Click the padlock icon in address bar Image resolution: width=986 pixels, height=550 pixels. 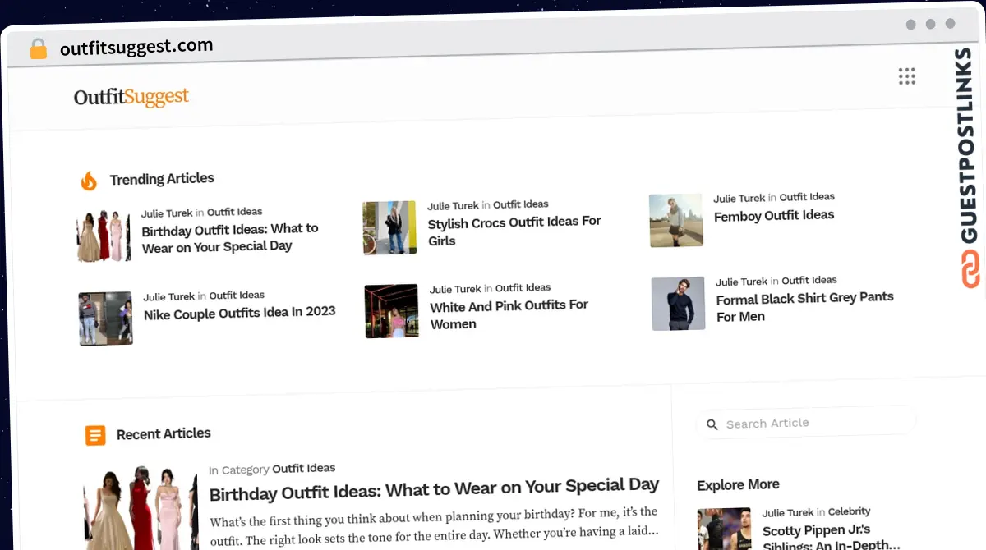pyautogui.click(x=38, y=49)
